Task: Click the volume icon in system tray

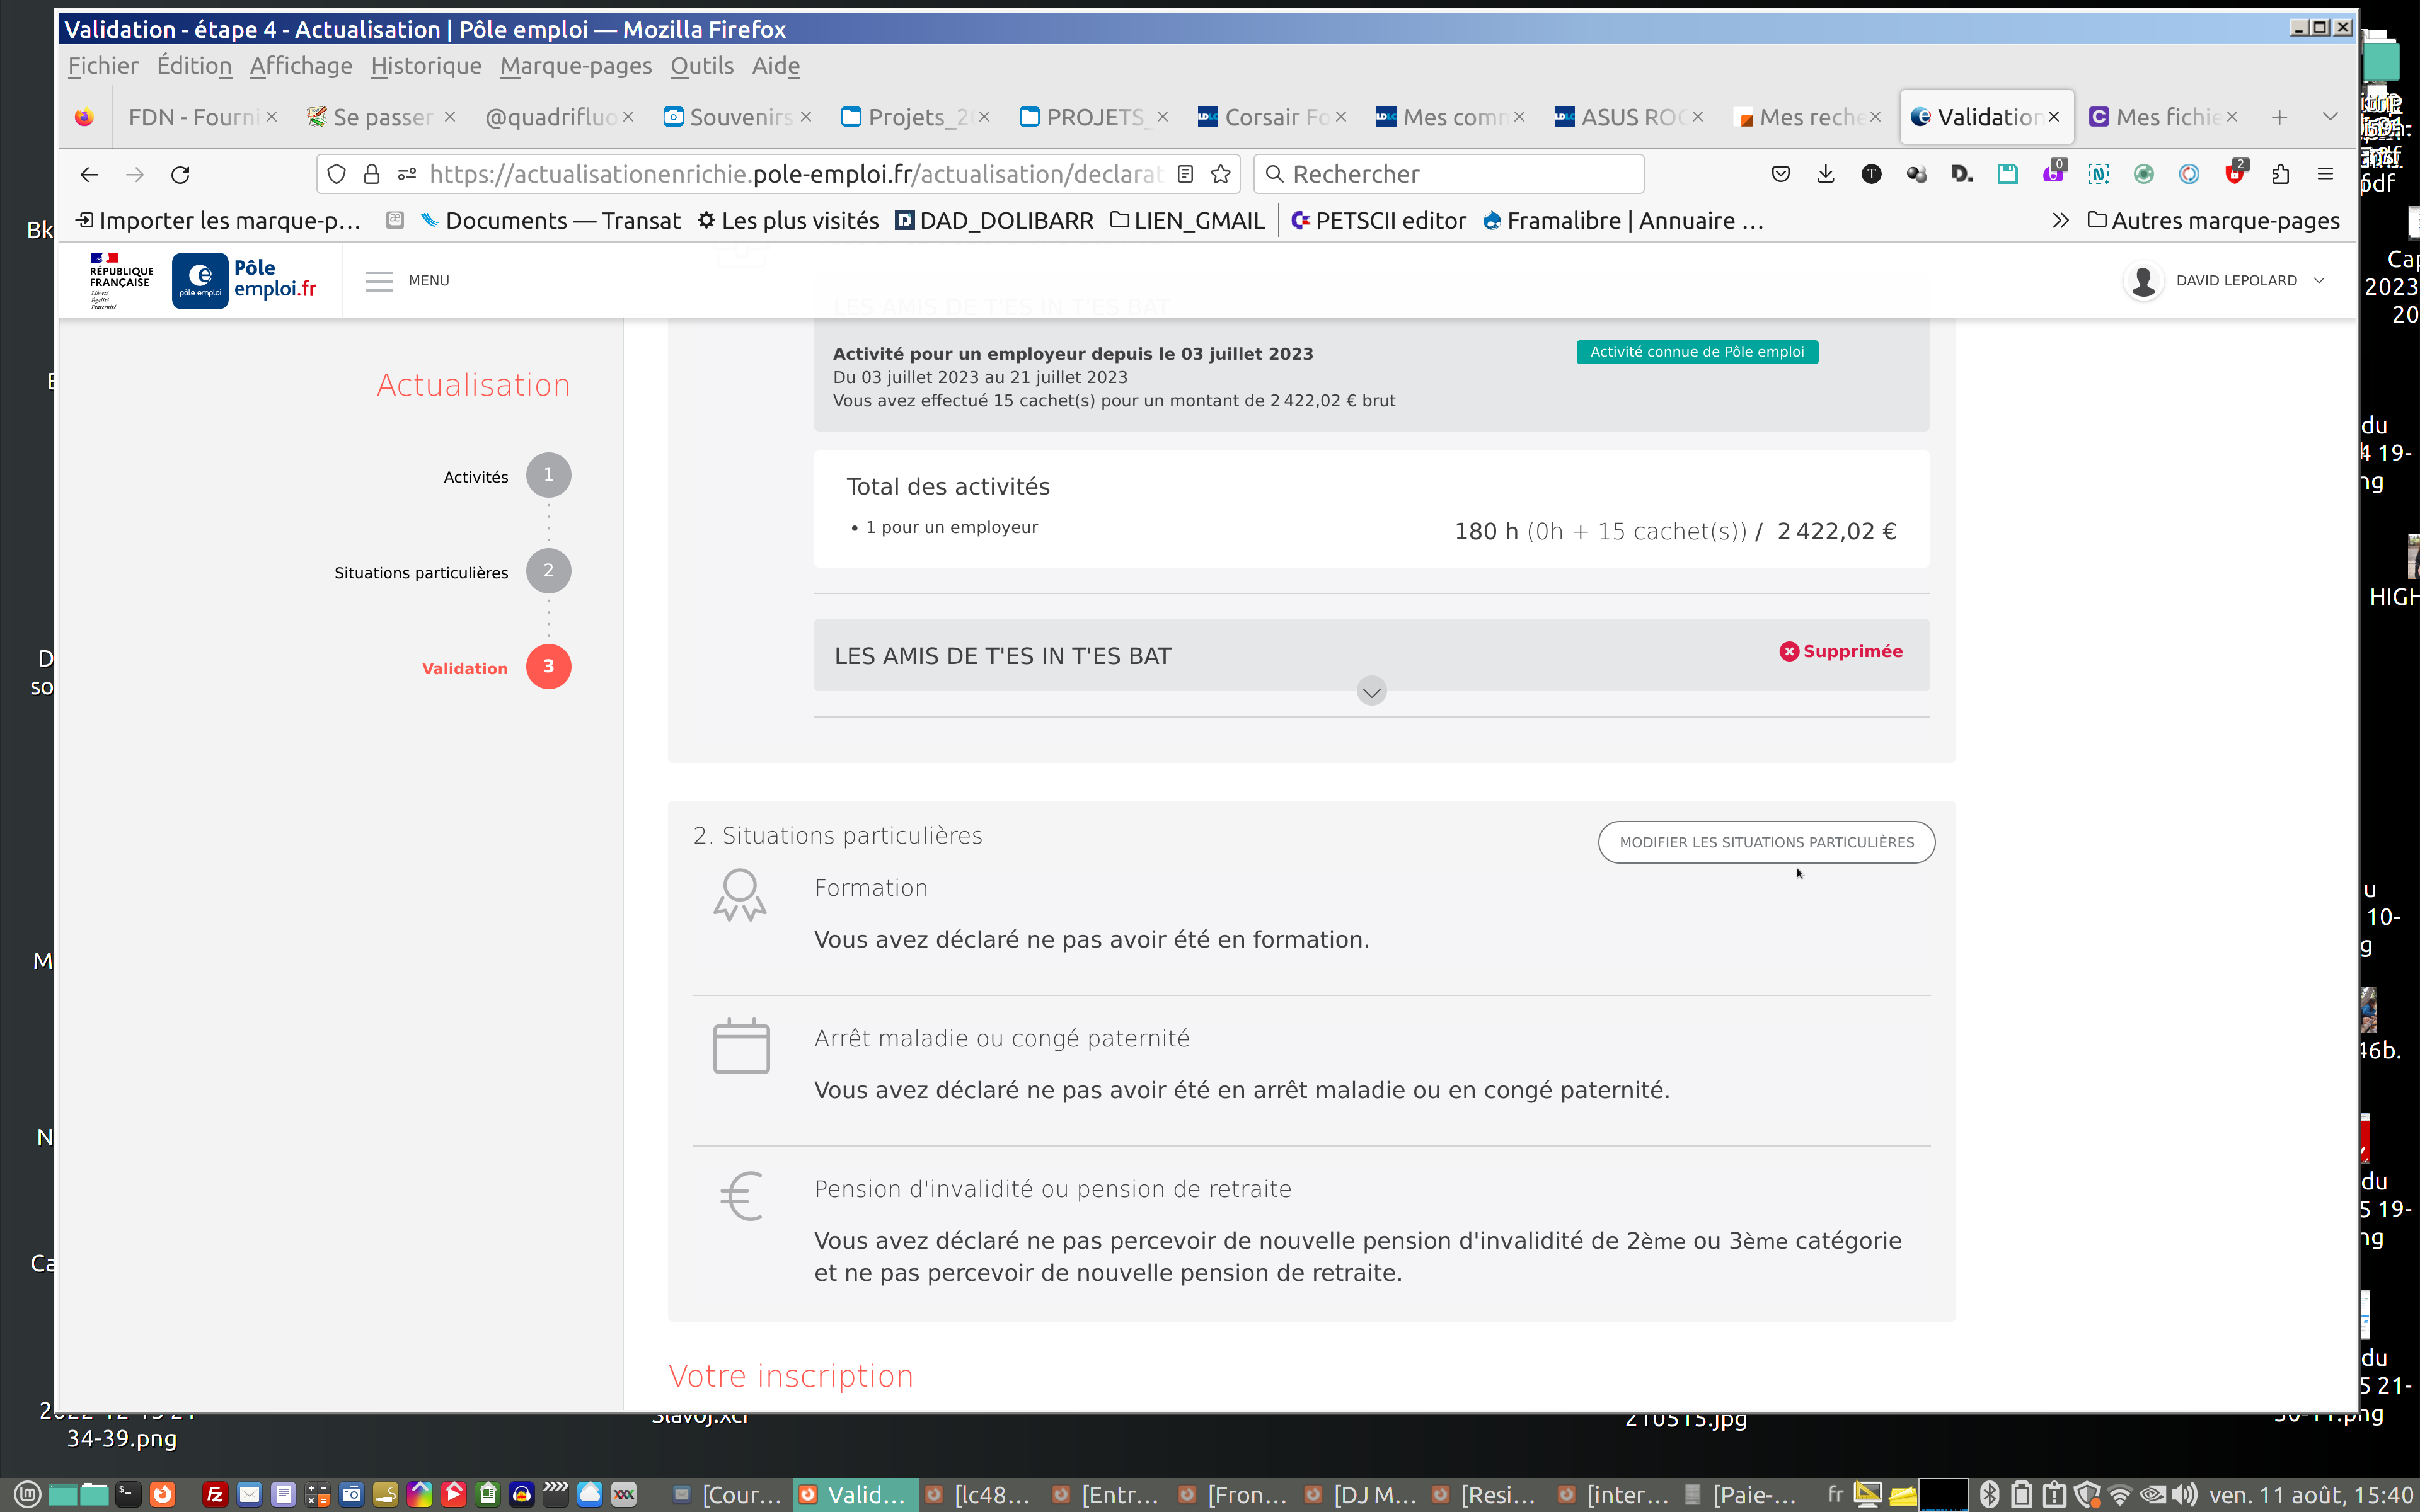Action: (2184, 1495)
